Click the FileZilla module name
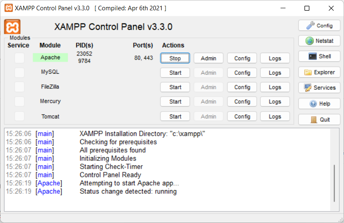The image size is (344, 223). pos(50,87)
